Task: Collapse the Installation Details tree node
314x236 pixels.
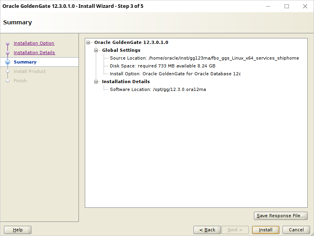Action: click(x=96, y=82)
